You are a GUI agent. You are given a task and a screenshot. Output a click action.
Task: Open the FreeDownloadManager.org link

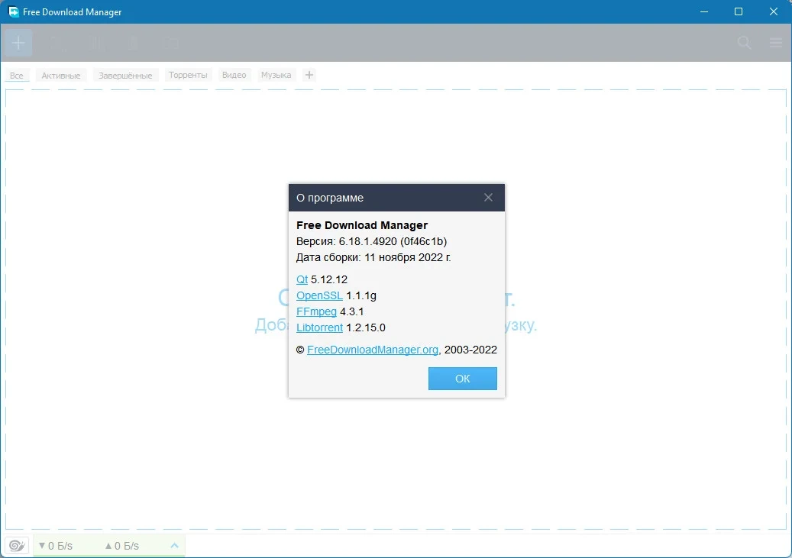(373, 350)
